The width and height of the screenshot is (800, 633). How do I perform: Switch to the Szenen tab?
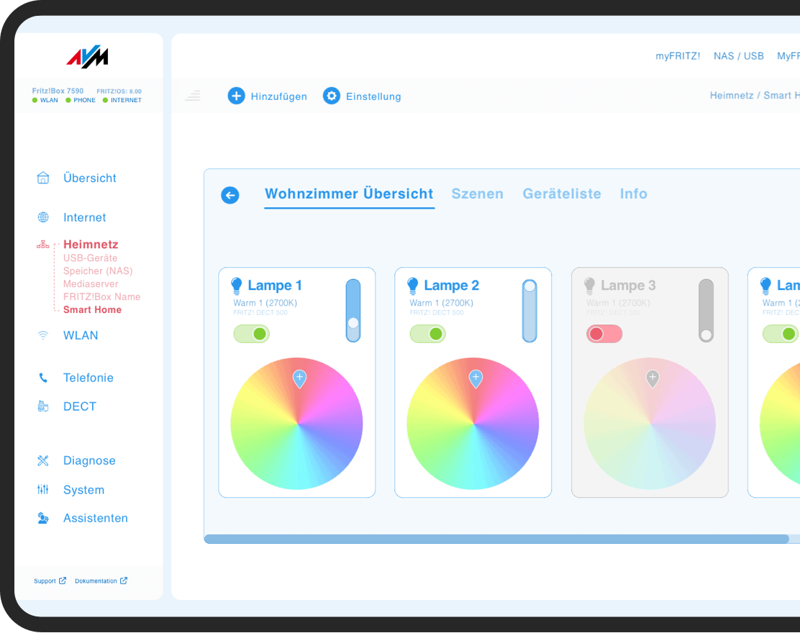click(x=477, y=193)
